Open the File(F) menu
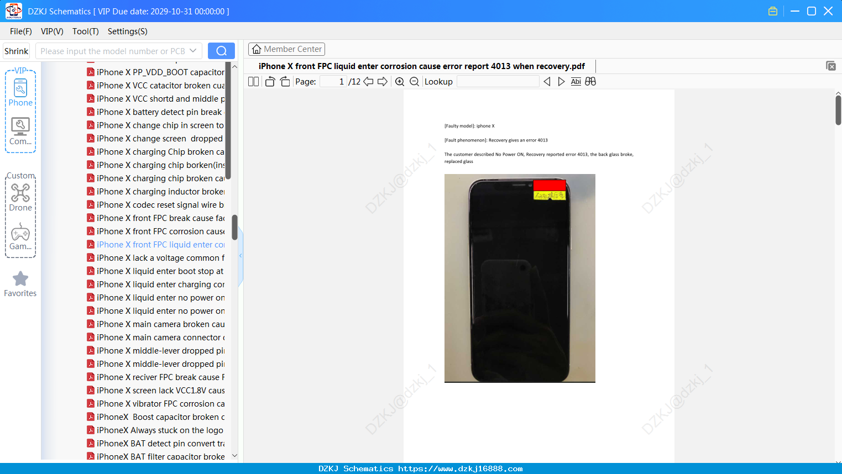The image size is (842, 474). pyautogui.click(x=21, y=31)
